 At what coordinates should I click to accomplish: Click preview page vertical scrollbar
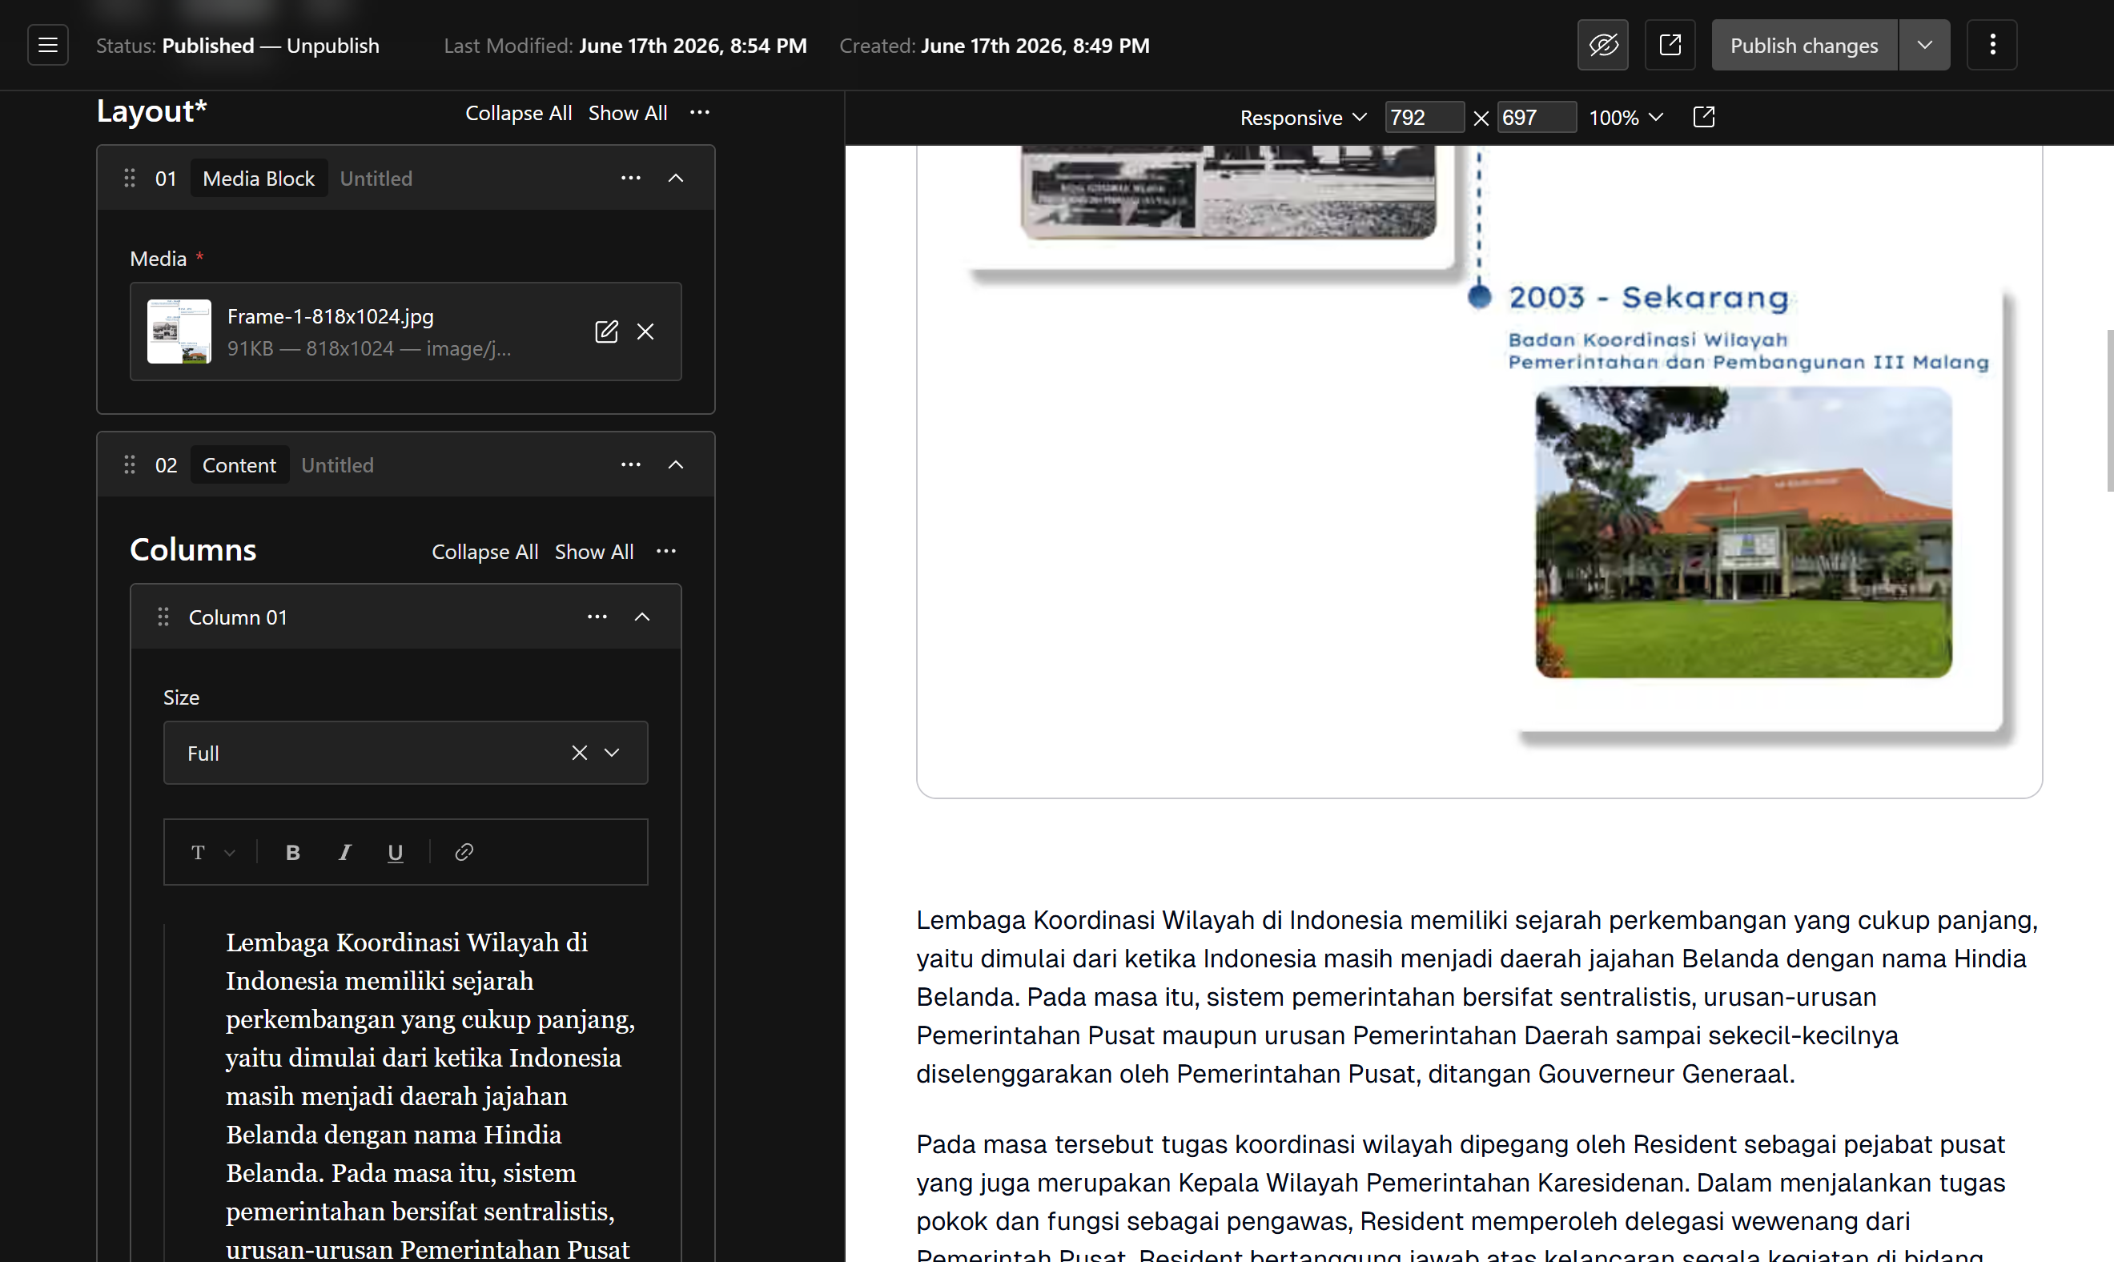(x=2110, y=411)
